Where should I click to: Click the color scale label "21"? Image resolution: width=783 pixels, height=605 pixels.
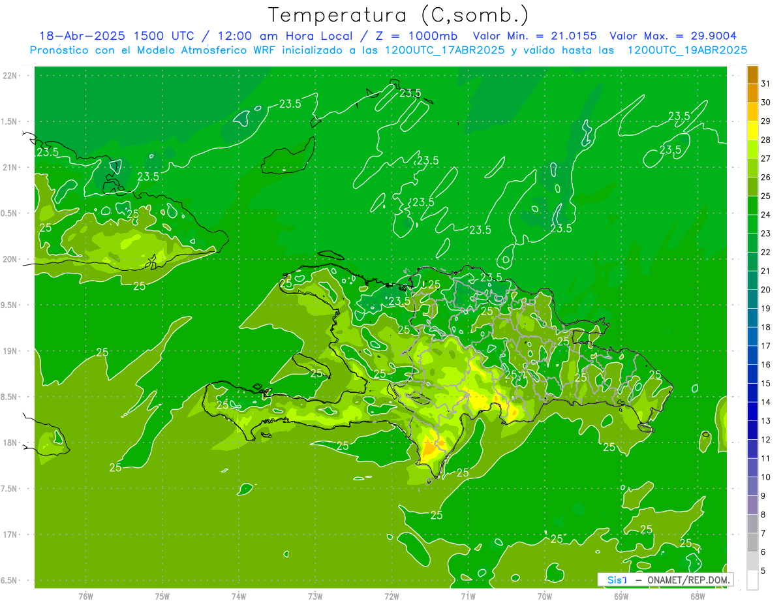[766, 271]
